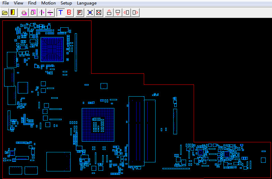
Task: Open the Setup menu
Action: click(66, 3)
